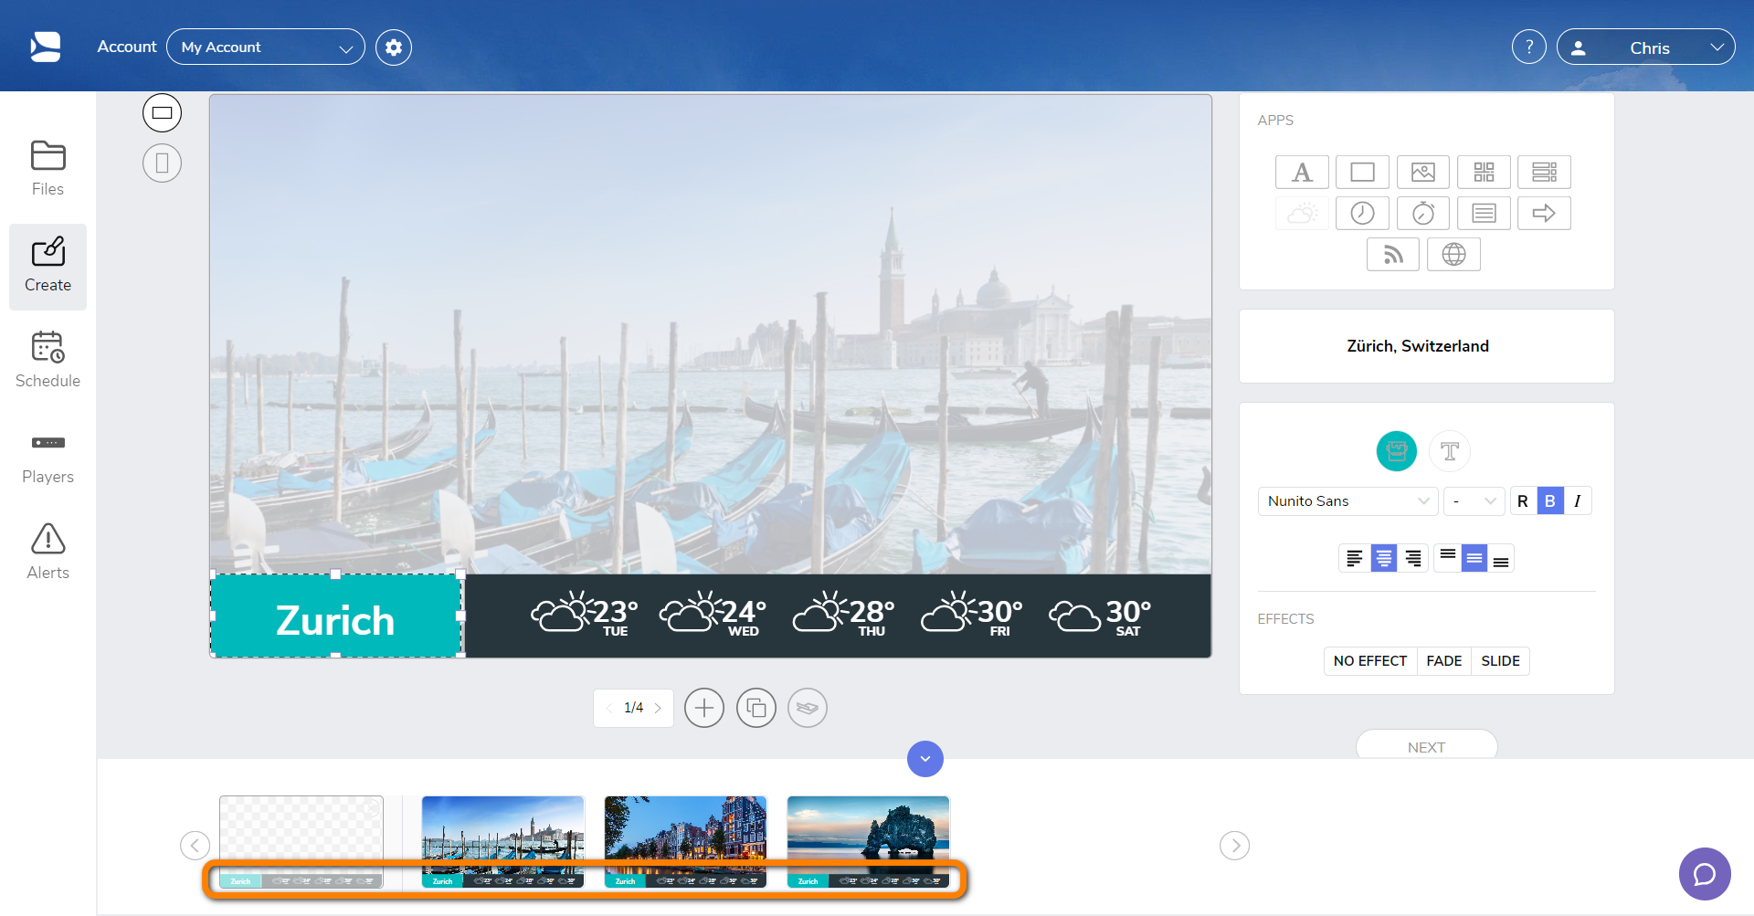Add a Text app from the APPS panel

tap(1302, 172)
